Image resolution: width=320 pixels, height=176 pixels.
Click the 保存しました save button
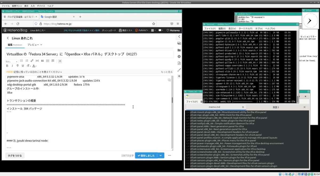[x=146, y=155]
